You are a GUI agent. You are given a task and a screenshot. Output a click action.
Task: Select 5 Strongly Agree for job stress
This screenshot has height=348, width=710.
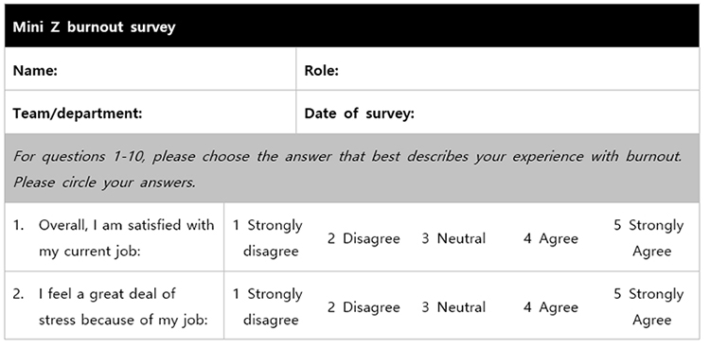(648, 306)
